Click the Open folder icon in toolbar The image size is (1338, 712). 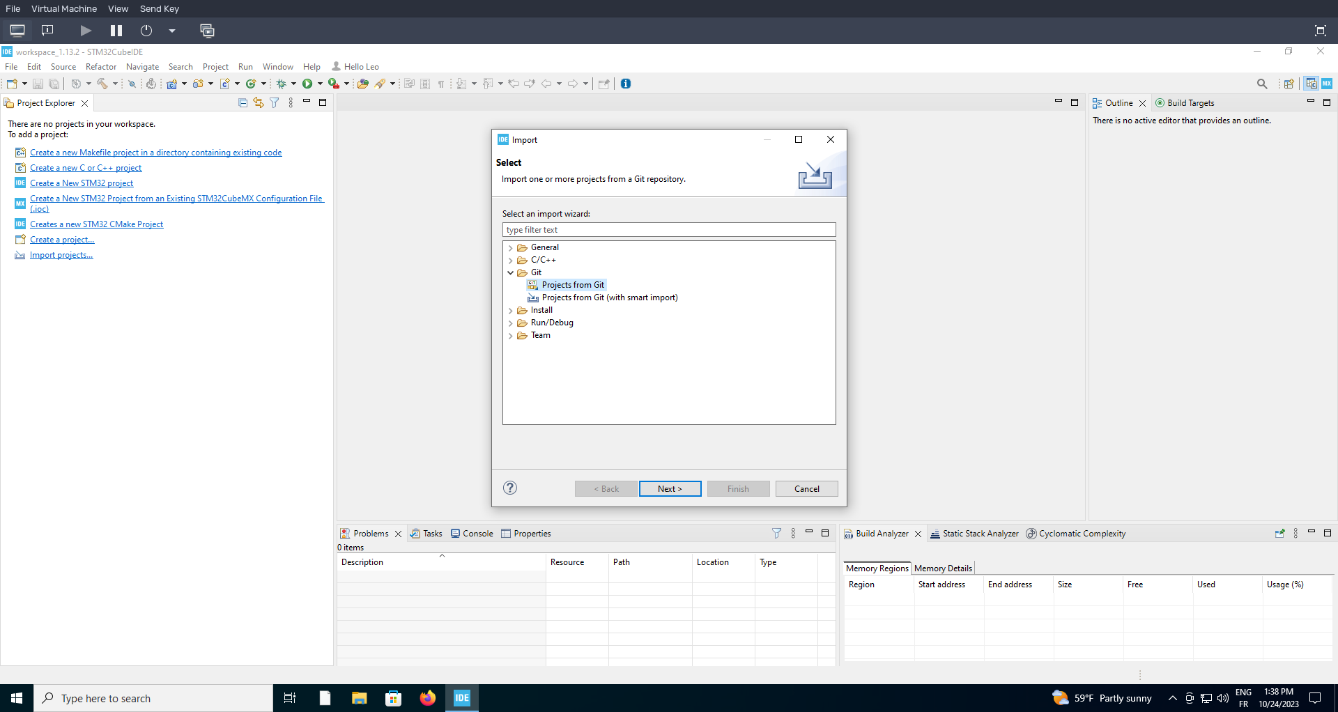pos(363,84)
